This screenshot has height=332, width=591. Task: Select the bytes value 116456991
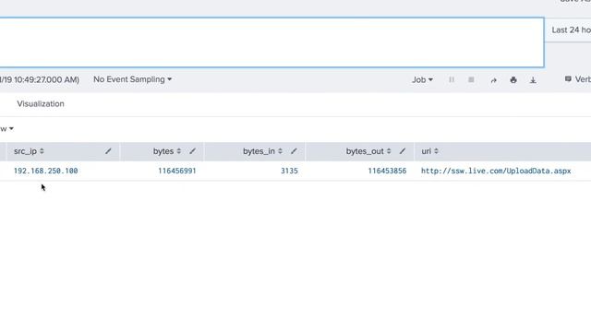176,171
